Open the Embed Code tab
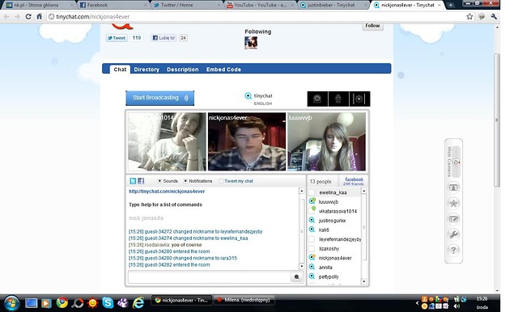This screenshot has width=518, height=312. tap(223, 70)
